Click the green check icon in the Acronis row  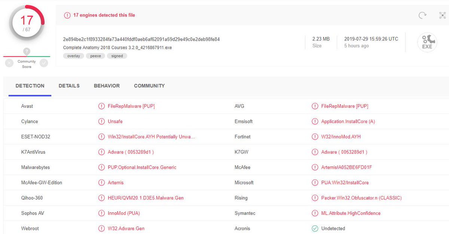pyautogui.click(x=315, y=229)
